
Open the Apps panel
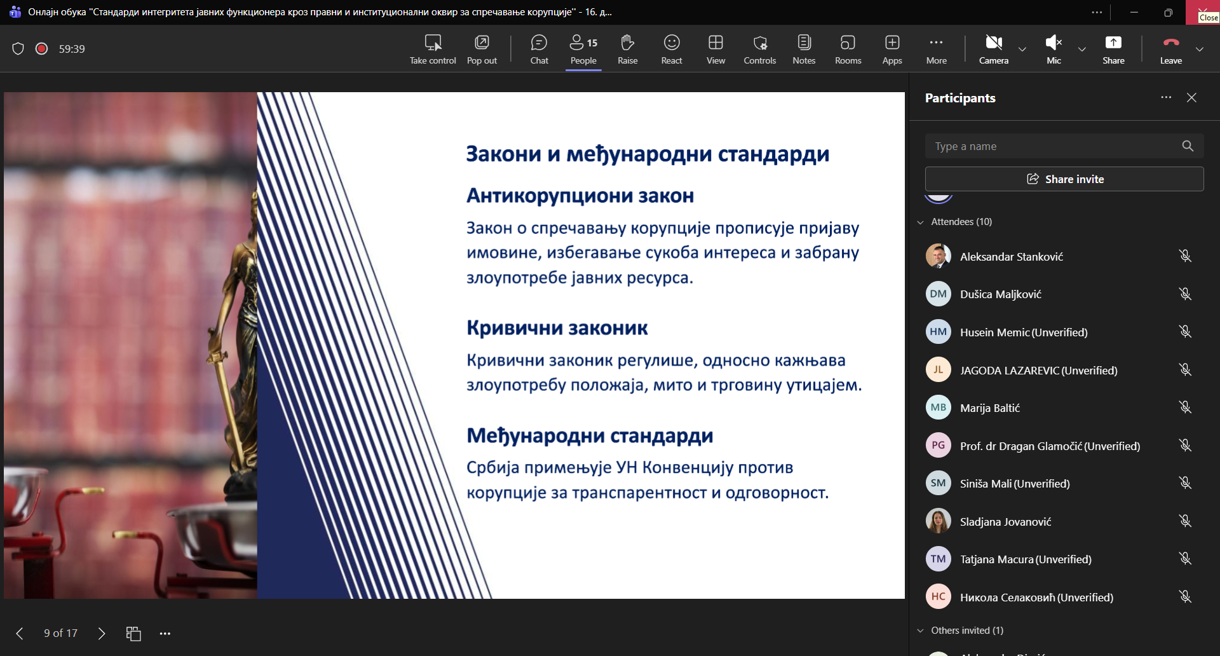[892, 49]
